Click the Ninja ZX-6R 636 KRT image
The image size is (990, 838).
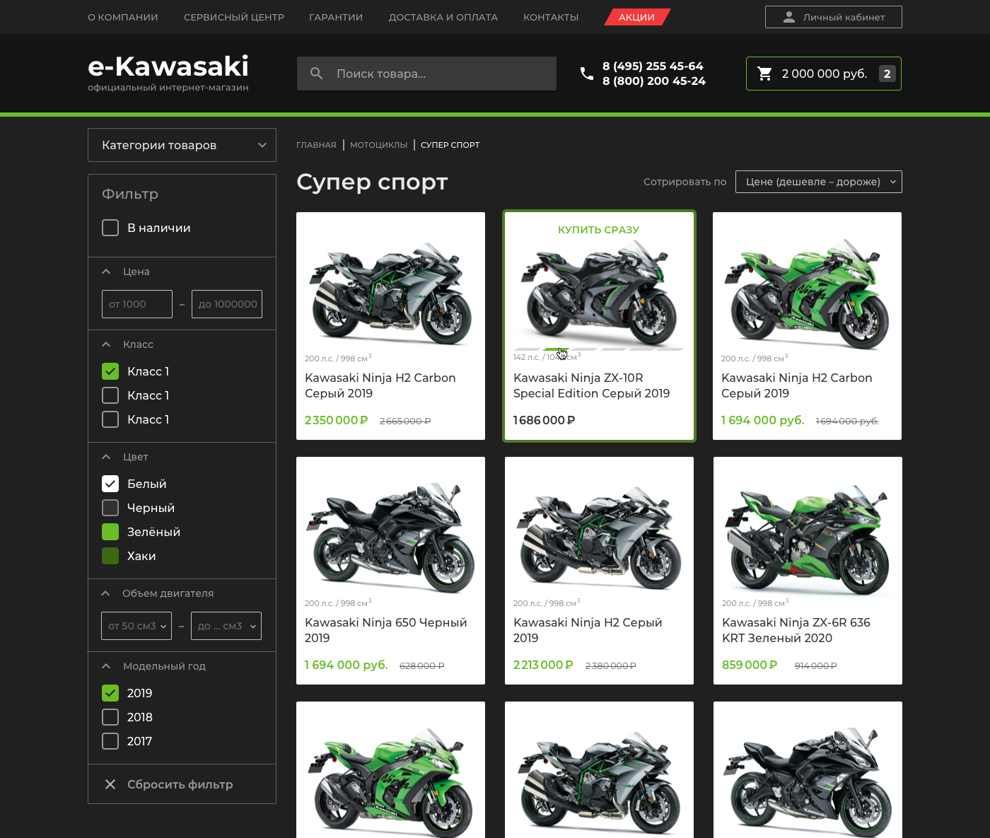(808, 539)
